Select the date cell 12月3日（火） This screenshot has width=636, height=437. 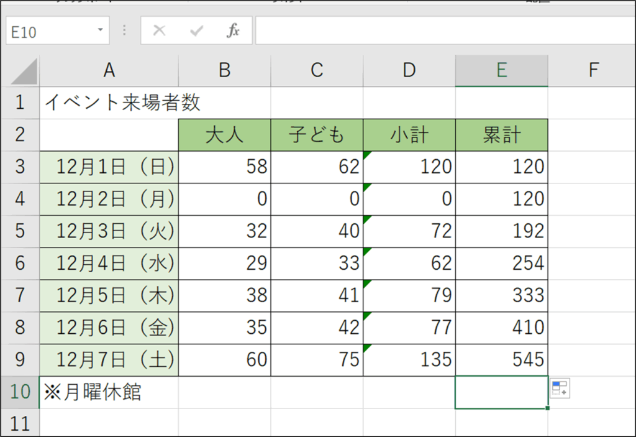109,231
